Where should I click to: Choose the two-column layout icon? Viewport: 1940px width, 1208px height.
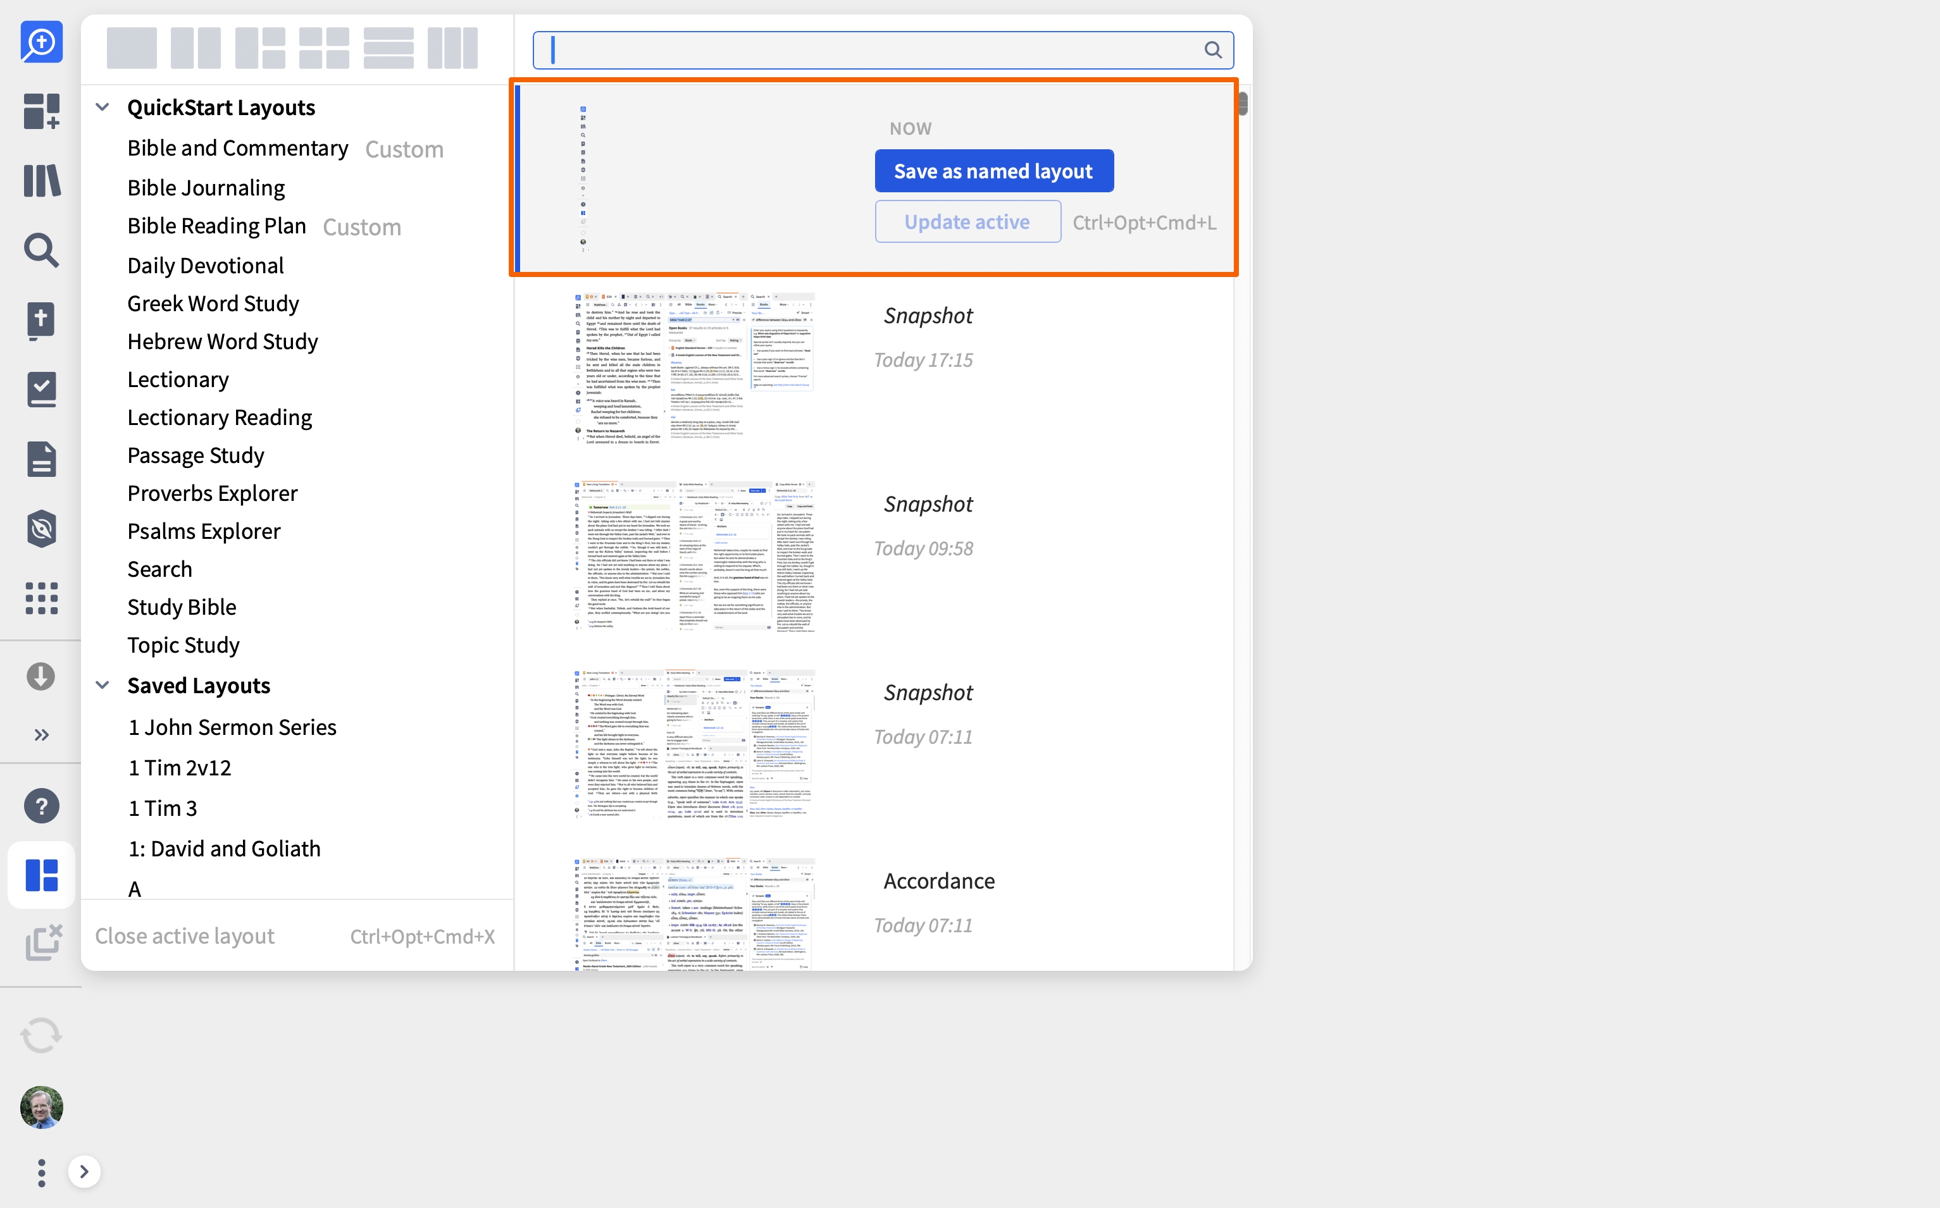click(x=196, y=49)
